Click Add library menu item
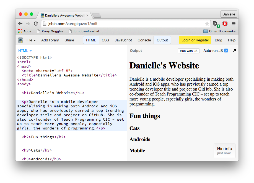 50,40
